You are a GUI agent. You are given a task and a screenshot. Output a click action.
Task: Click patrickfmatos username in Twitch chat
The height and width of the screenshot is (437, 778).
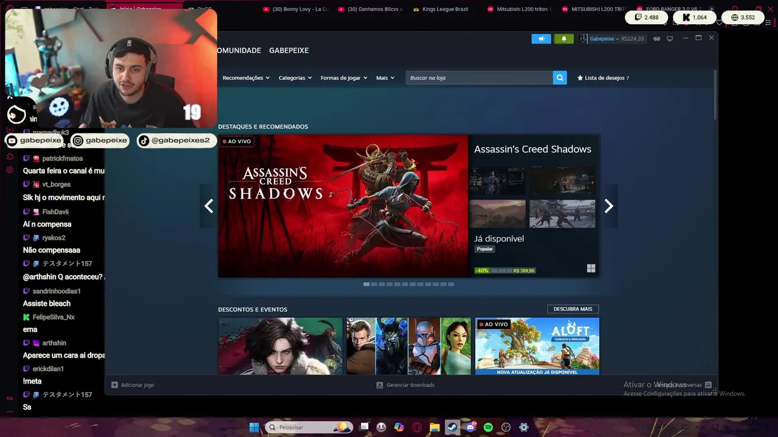pyautogui.click(x=63, y=158)
